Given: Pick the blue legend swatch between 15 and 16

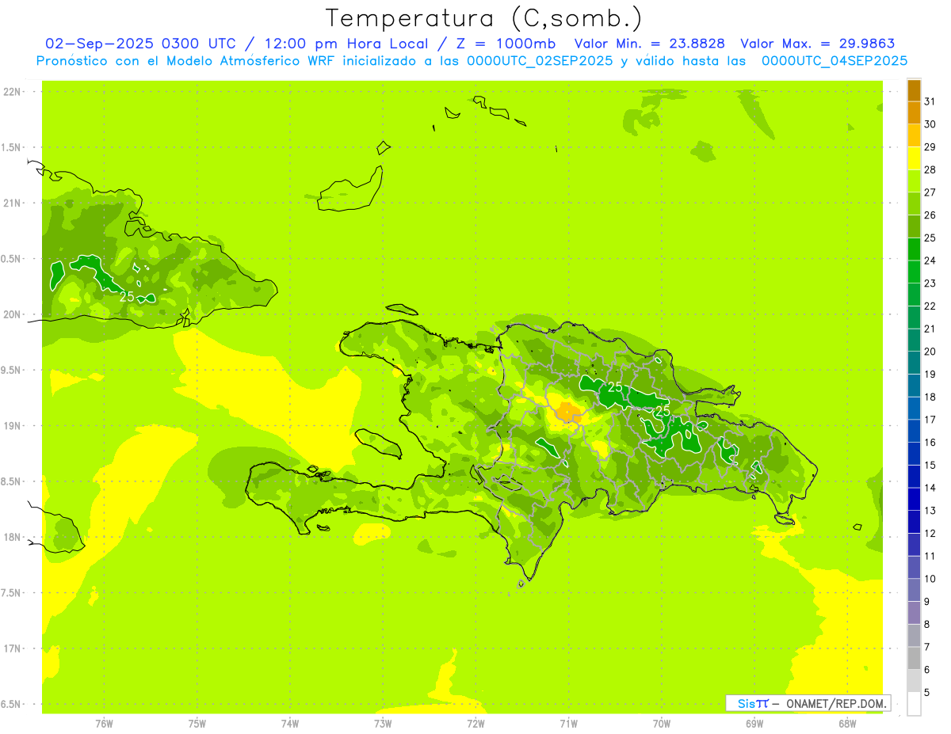Looking at the screenshot, I should [x=914, y=454].
